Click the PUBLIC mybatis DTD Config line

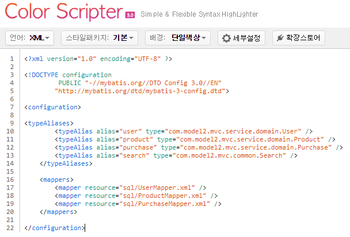(x=140, y=83)
